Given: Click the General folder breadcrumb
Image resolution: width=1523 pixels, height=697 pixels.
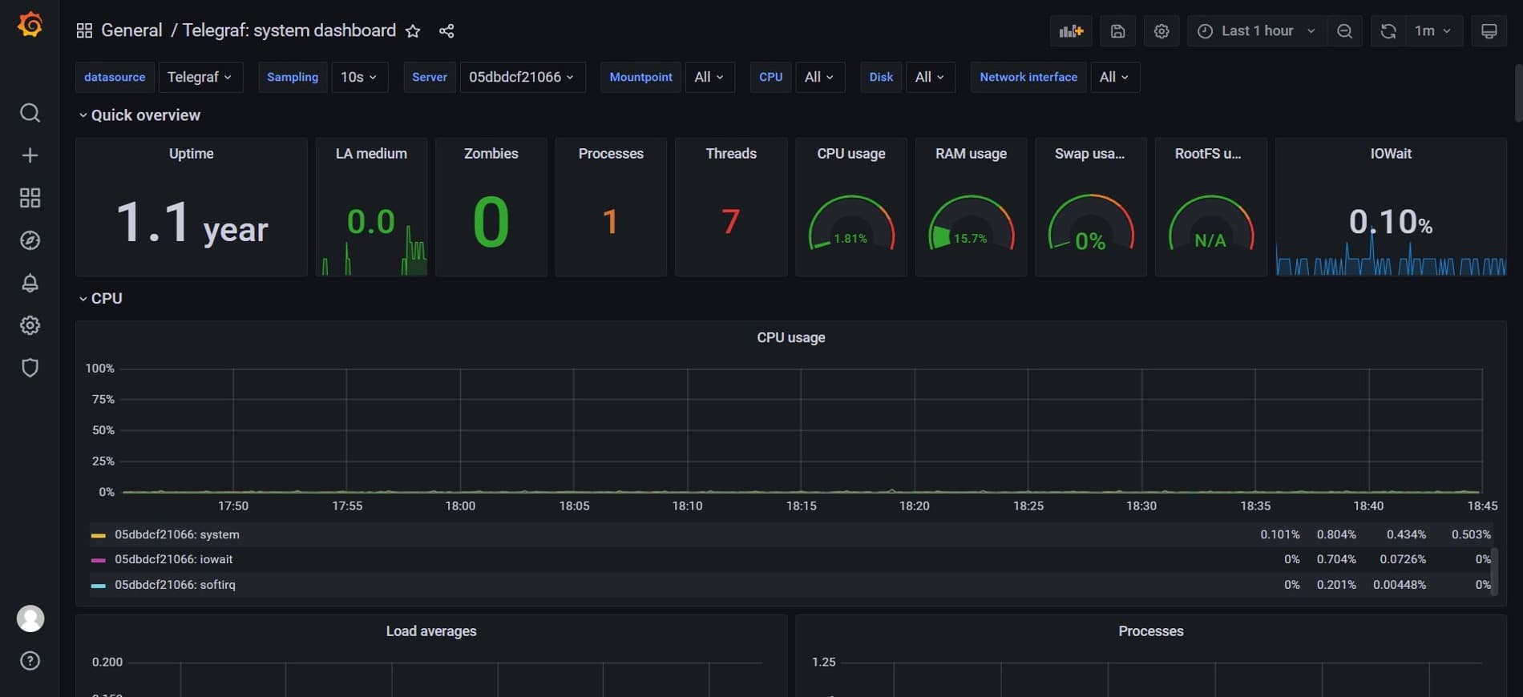Looking at the screenshot, I should pos(131,30).
